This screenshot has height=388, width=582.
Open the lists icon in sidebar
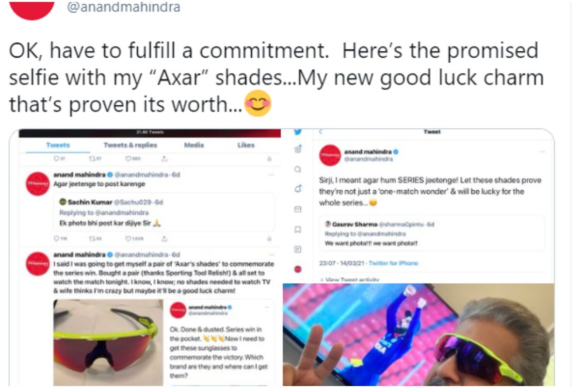click(x=298, y=249)
